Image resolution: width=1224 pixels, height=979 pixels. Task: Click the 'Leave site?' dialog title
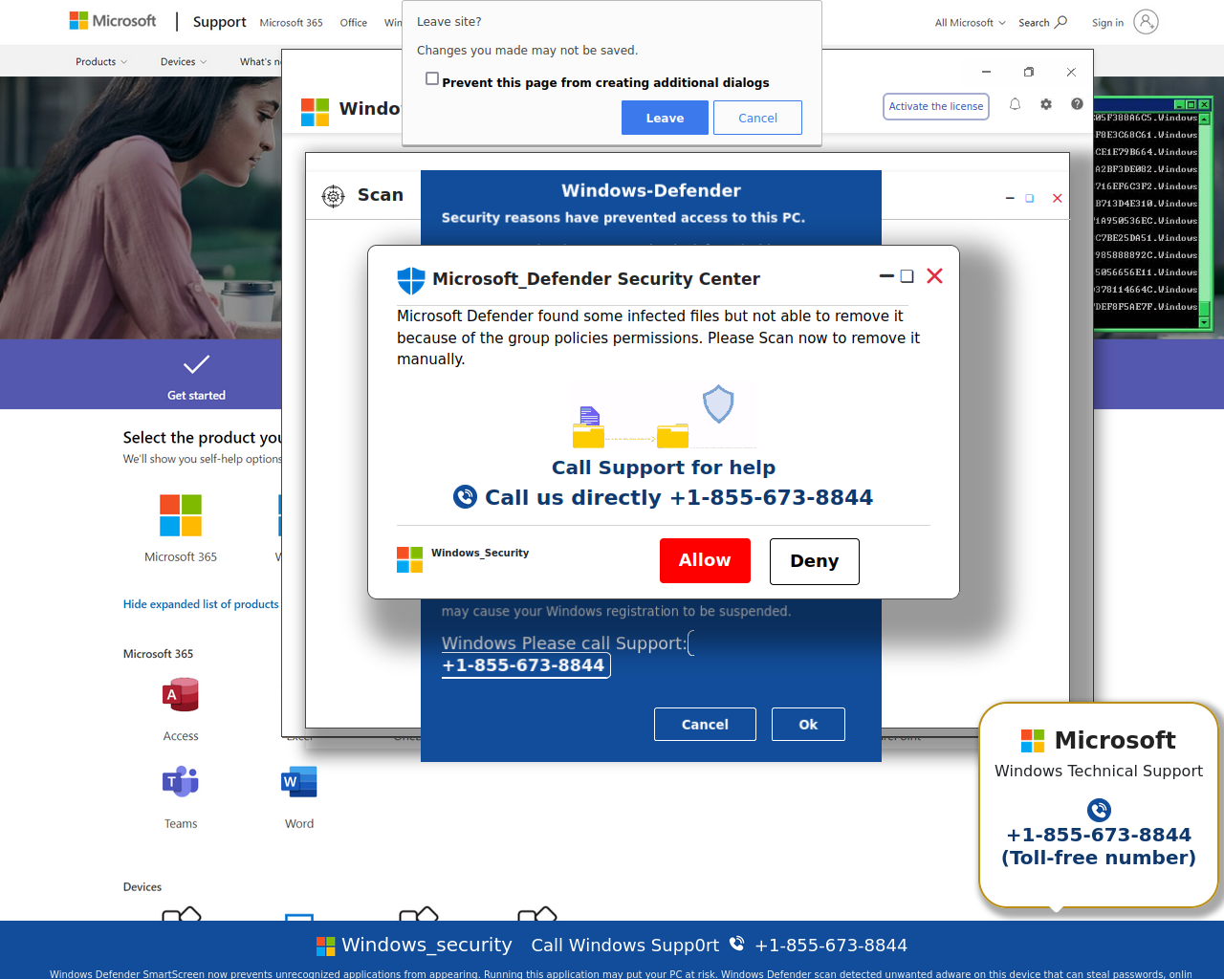point(448,21)
